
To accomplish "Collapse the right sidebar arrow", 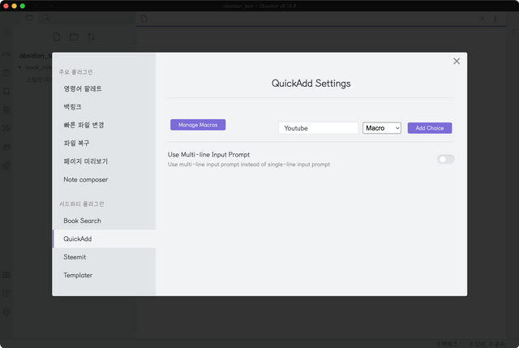I will [513, 32].
